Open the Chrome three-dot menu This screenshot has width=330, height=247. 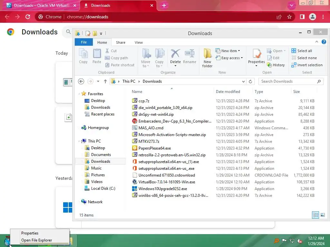click(323, 17)
